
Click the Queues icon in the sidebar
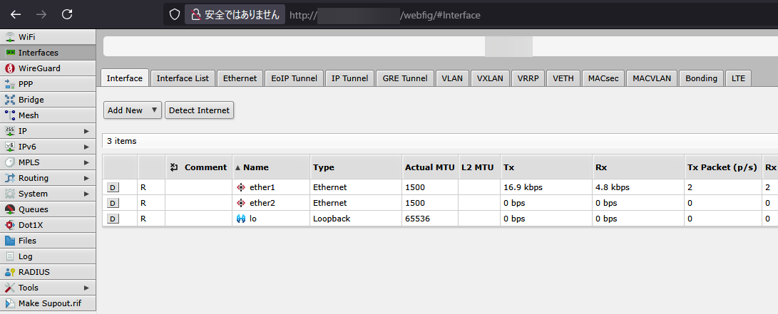click(11, 209)
